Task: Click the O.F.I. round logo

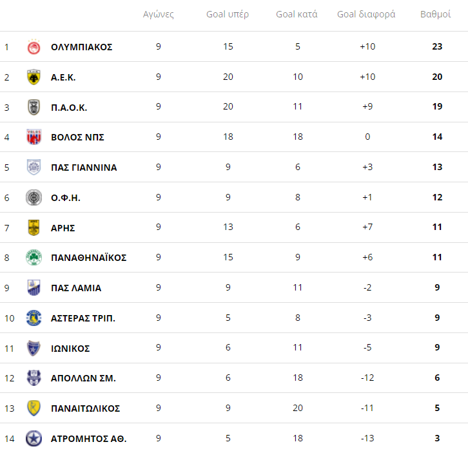Action: click(x=34, y=198)
